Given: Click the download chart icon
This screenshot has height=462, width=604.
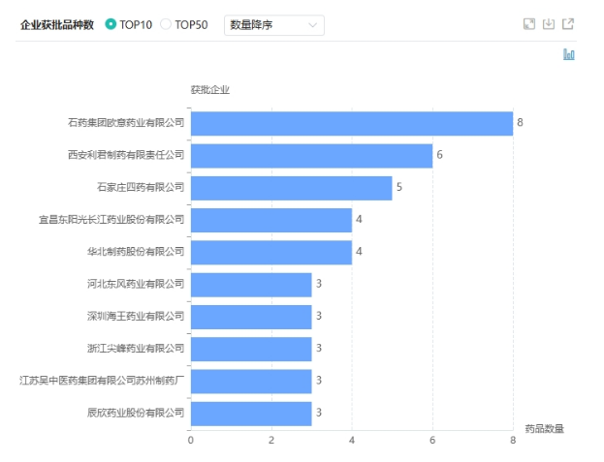Looking at the screenshot, I should [549, 24].
